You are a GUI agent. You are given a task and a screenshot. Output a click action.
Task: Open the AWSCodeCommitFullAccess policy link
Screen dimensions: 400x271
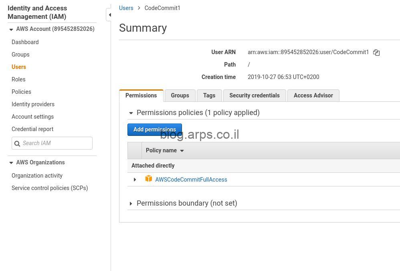click(191, 180)
